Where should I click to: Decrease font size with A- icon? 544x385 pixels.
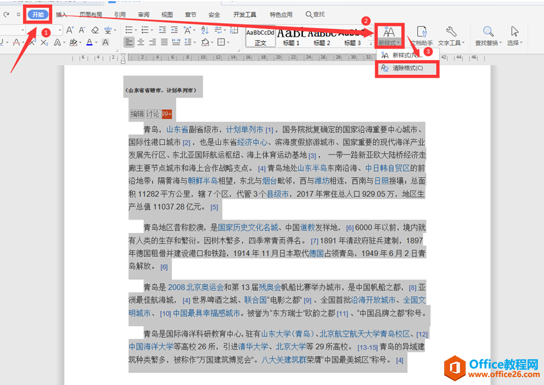(x=82, y=30)
